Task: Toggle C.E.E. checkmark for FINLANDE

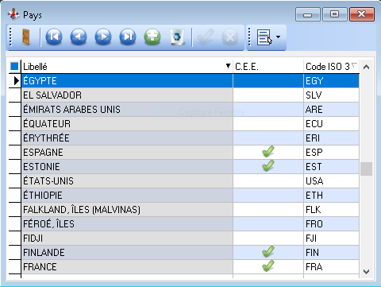Action: coord(268,252)
